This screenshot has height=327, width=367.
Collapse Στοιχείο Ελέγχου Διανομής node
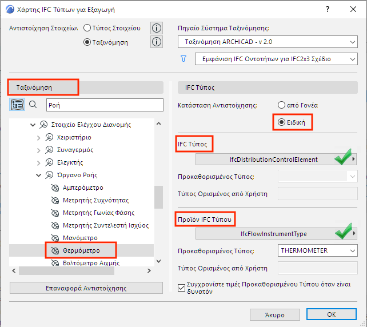(x=33, y=125)
